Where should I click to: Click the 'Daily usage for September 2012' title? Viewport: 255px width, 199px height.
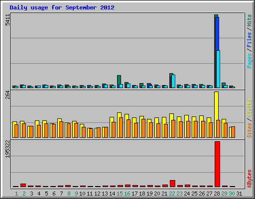pos(62,7)
